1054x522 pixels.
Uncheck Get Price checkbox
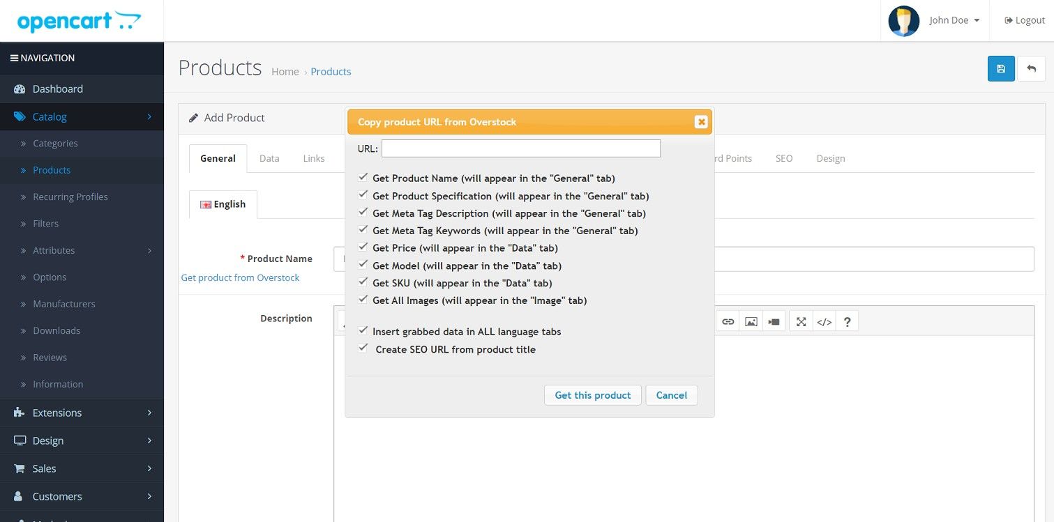point(363,247)
